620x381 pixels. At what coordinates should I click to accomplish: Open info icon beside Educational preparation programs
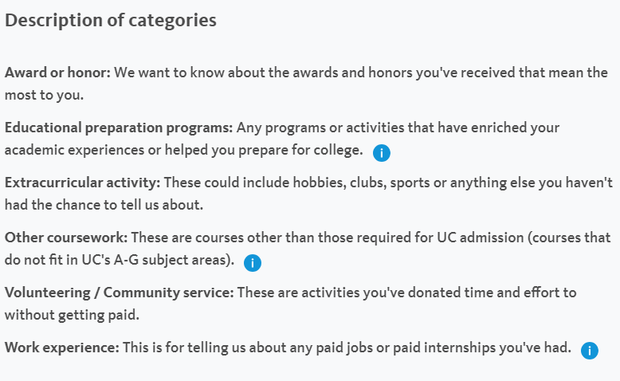click(x=382, y=153)
